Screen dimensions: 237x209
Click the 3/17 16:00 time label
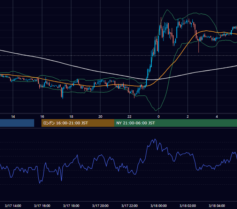(x=42, y=206)
